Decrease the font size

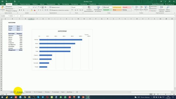click(x=36, y=7)
